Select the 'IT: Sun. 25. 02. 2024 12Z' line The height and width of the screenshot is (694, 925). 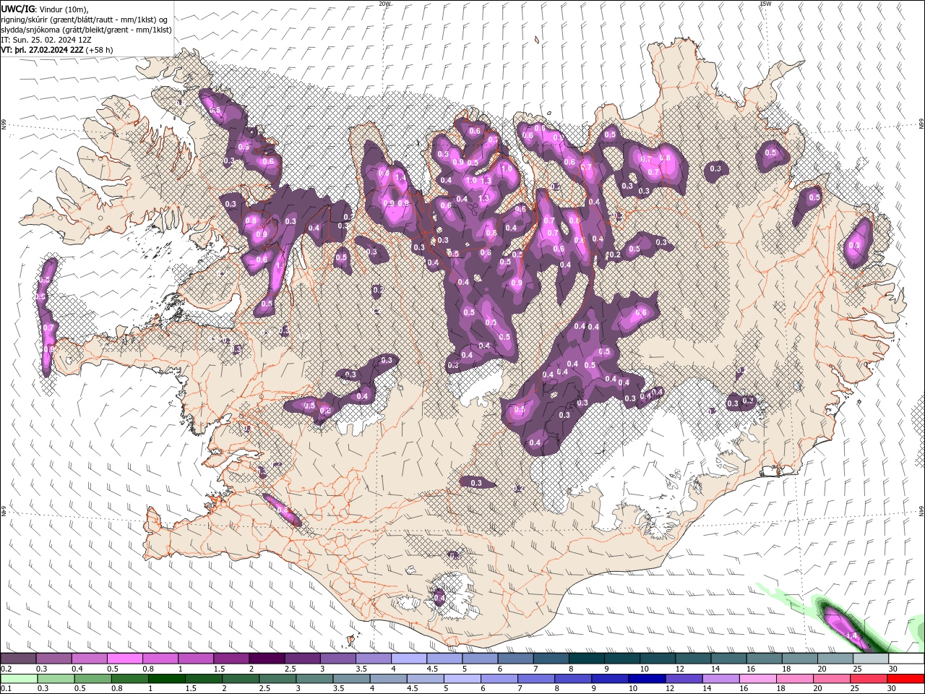(x=46, y=40)
